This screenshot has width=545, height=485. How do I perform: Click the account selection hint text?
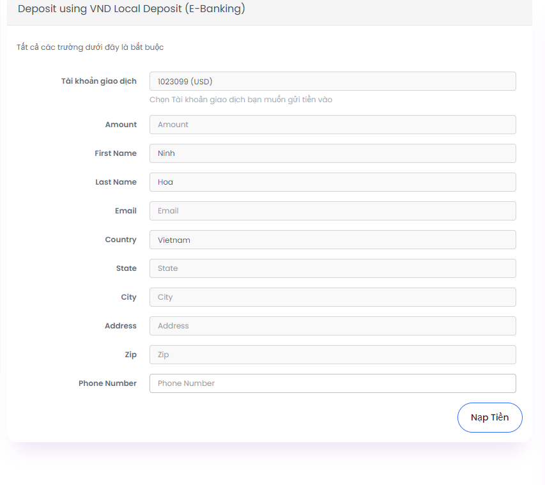click(241, 100)
